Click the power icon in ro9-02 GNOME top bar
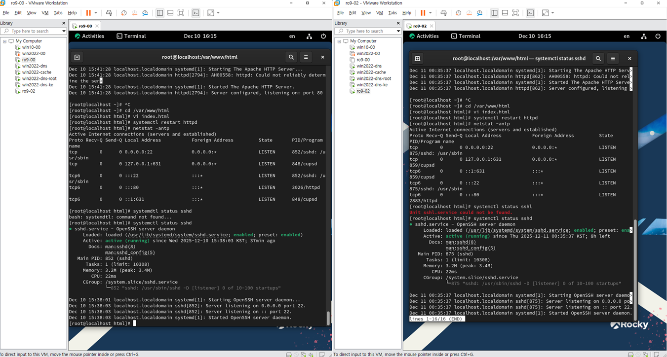 pos(658,36)
